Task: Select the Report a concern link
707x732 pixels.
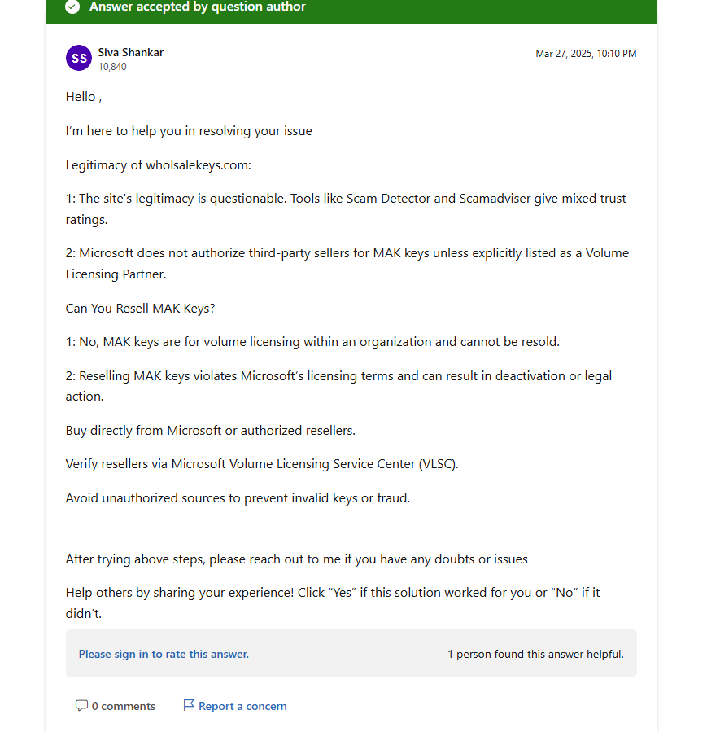Action: [242, 706]
